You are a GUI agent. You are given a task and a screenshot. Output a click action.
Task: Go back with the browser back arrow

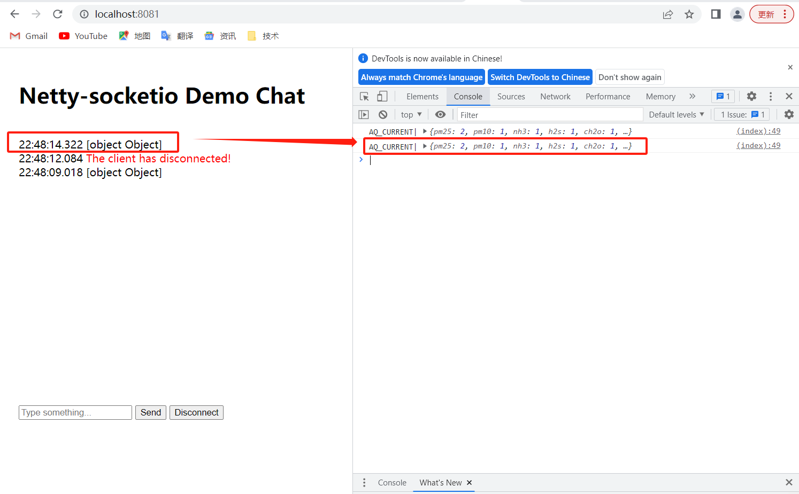click(x=14, y=14)
